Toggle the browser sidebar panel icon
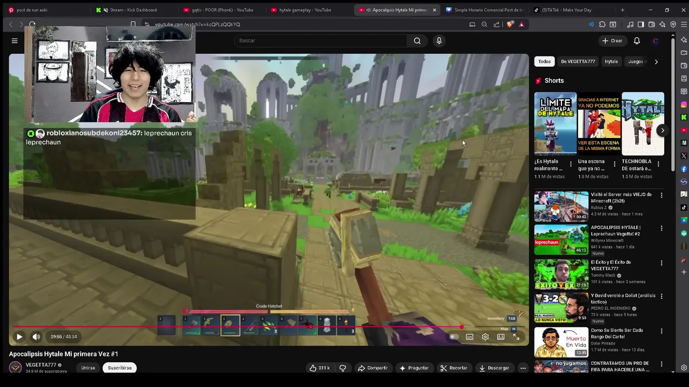This screenshot has width=689, height=387. click(641, 24)
